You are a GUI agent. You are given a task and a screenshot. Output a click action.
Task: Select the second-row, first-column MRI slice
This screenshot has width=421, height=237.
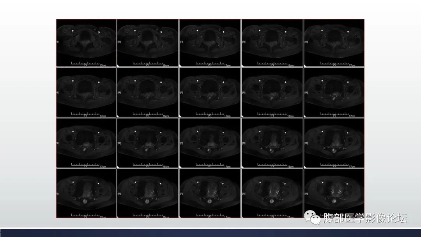86,92
